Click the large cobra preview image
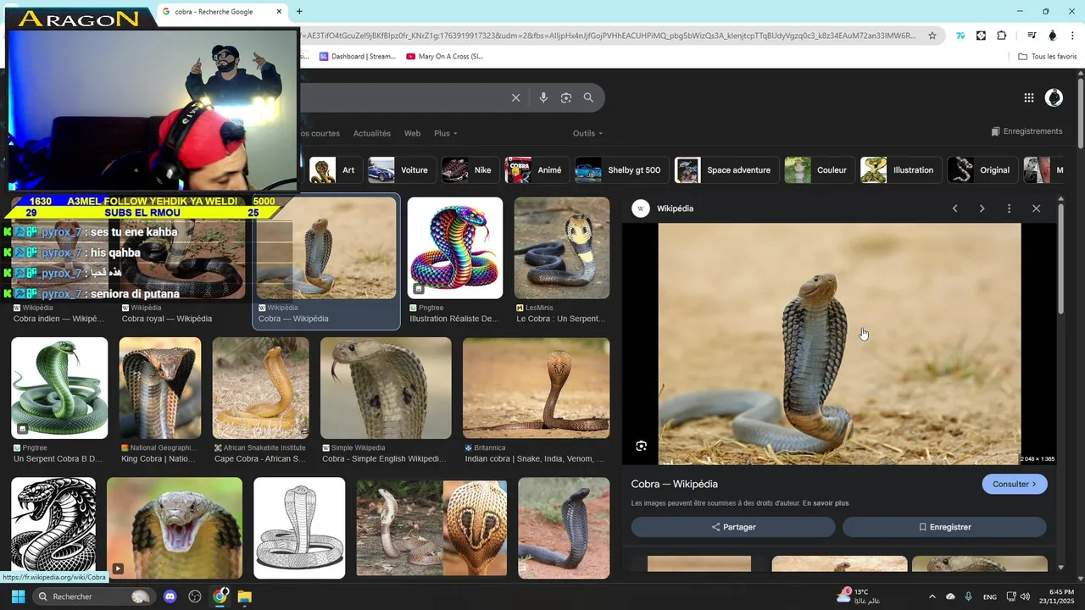Viewport: 1085px width, 610px height. coord(839,343)
